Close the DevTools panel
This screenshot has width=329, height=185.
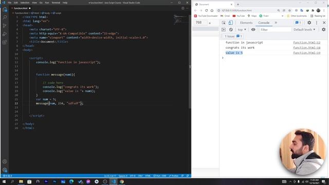[324, 23]
